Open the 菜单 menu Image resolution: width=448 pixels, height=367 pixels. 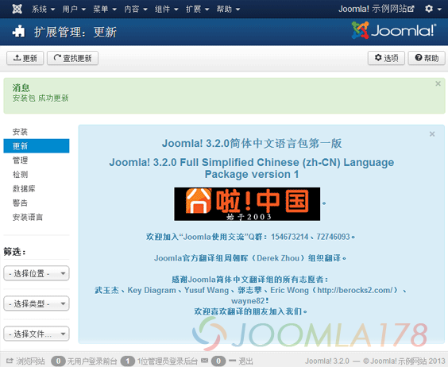pyautogui.click(x=105, y=10)
